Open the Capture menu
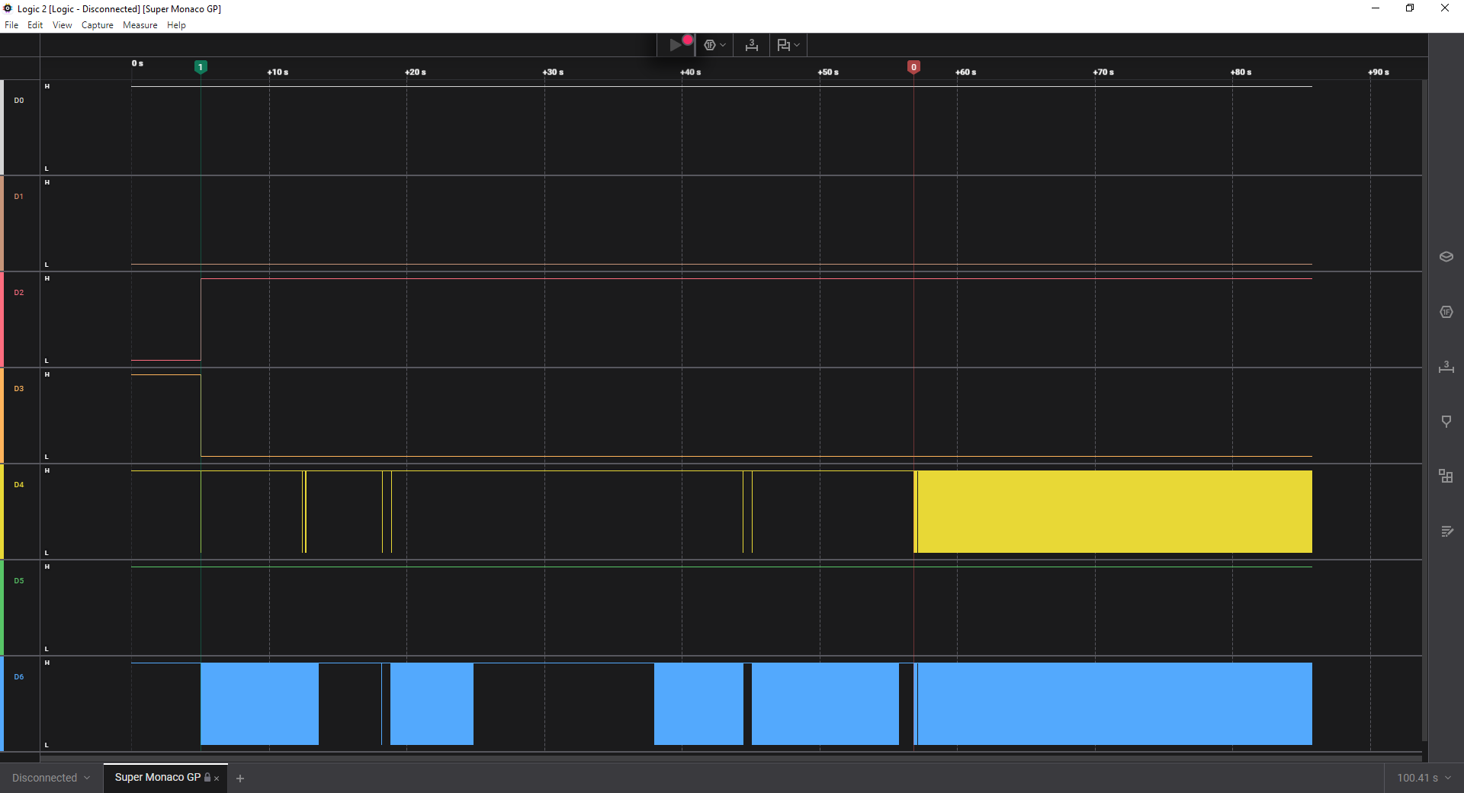1464x793 pixels. pyautogui.click(x=97, y=25)
